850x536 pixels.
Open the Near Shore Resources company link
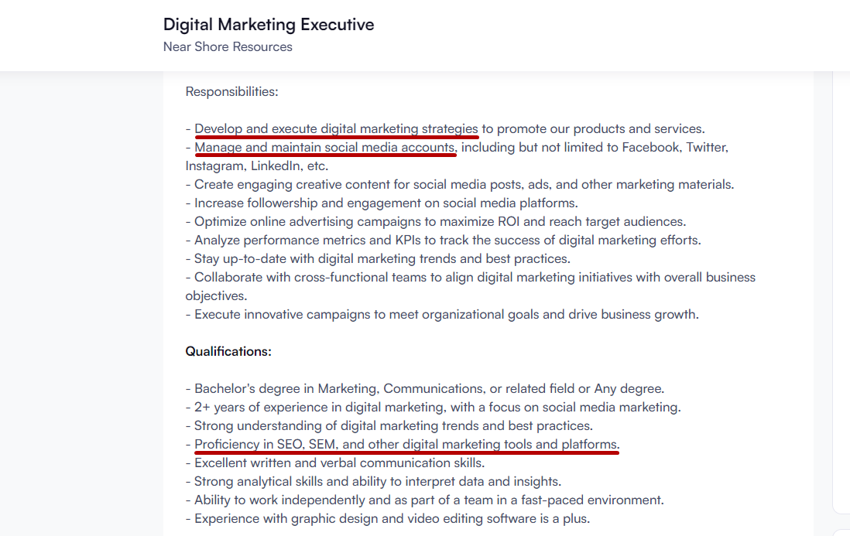tap(228, 46)
